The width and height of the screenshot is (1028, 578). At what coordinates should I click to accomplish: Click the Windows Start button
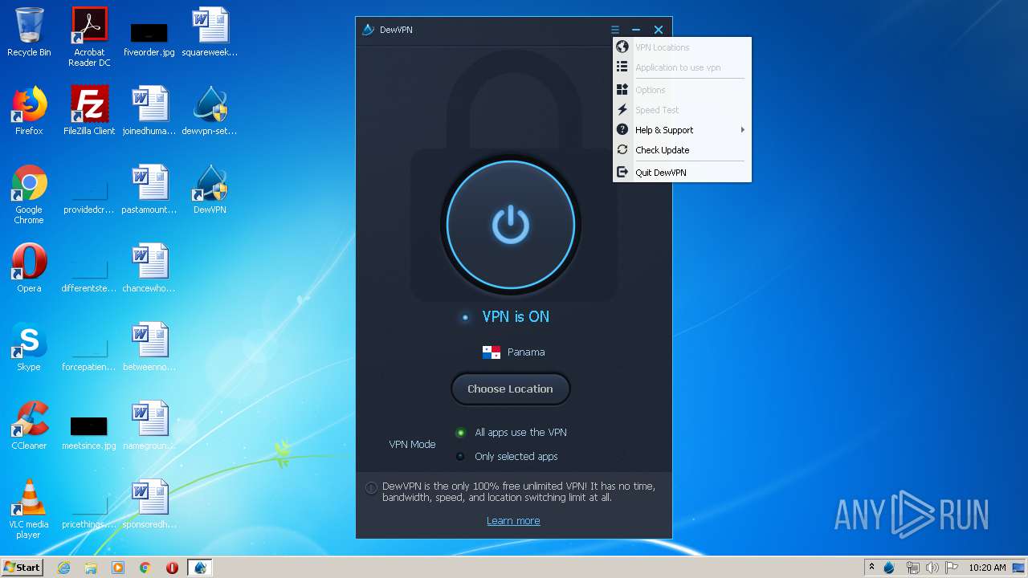[22, 567]
